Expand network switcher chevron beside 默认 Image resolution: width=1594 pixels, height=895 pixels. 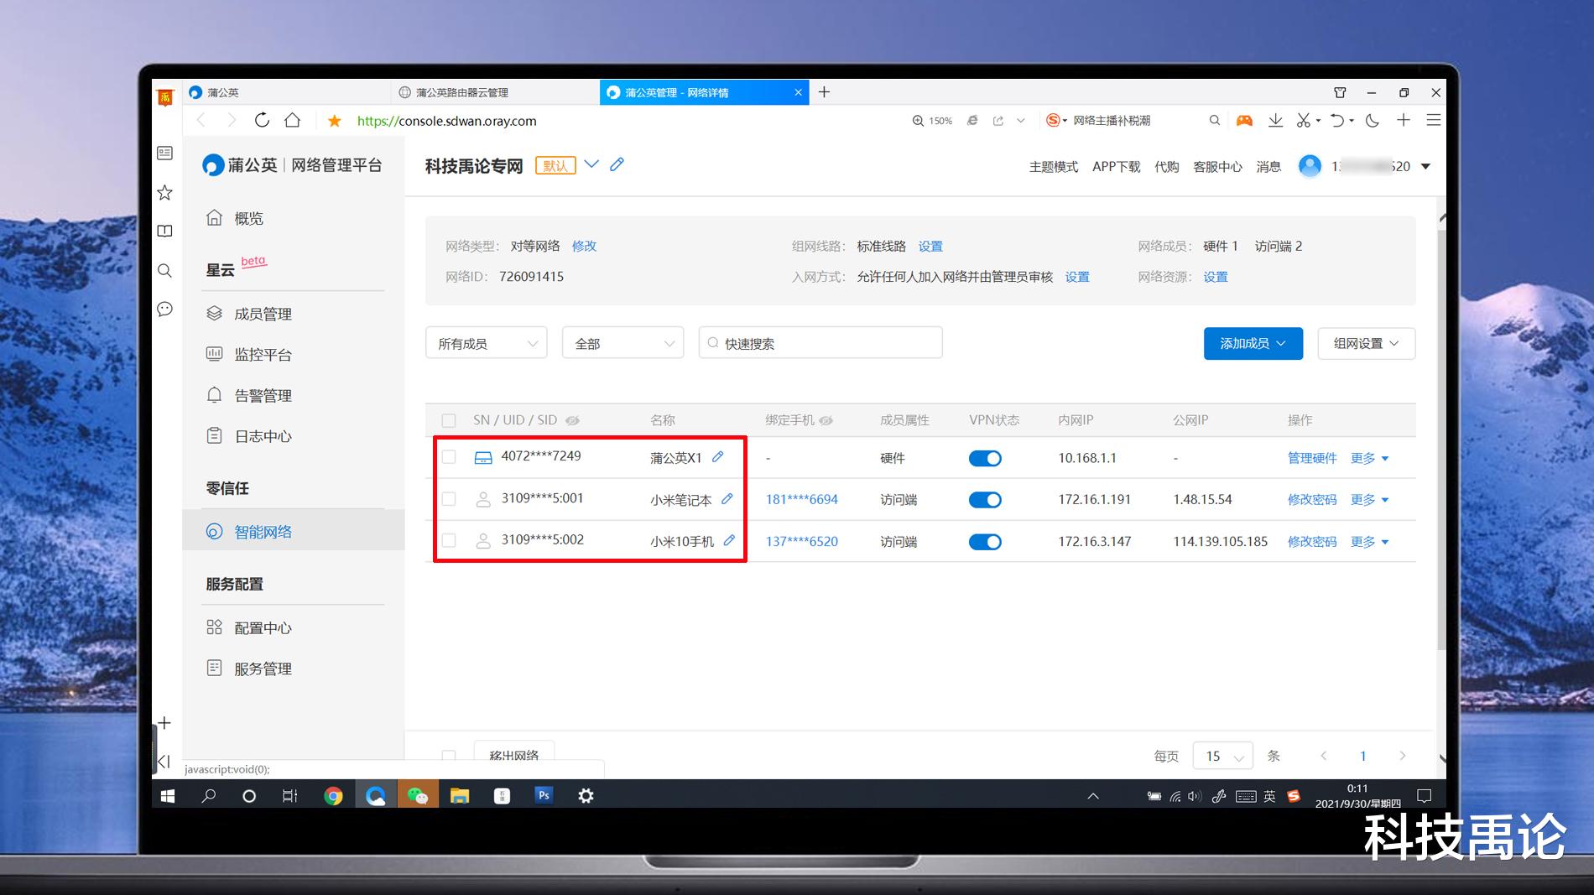591,164
